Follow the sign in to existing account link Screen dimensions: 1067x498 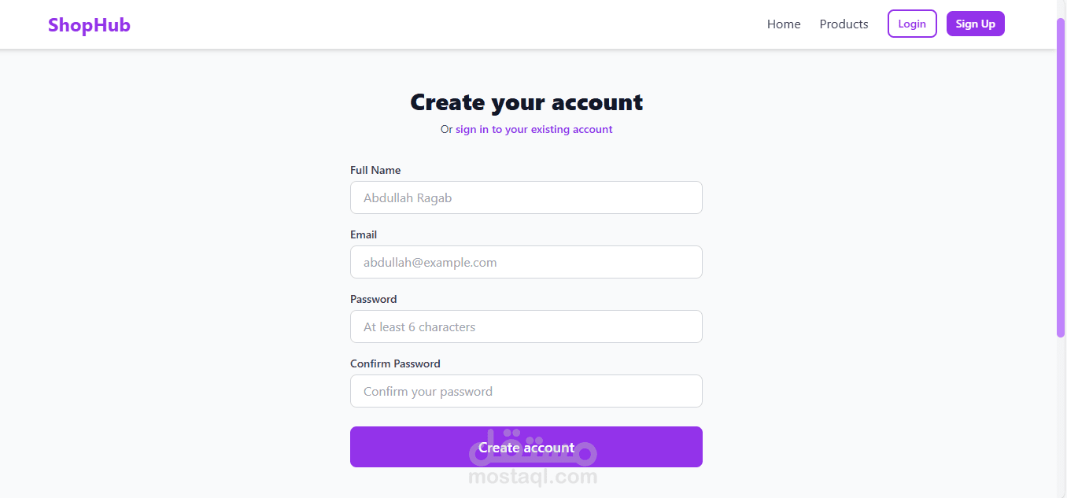point(533,129)
